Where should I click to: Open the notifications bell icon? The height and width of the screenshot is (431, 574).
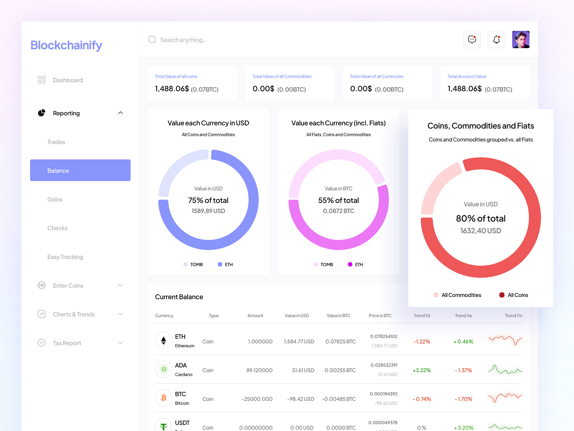[496, 40]
